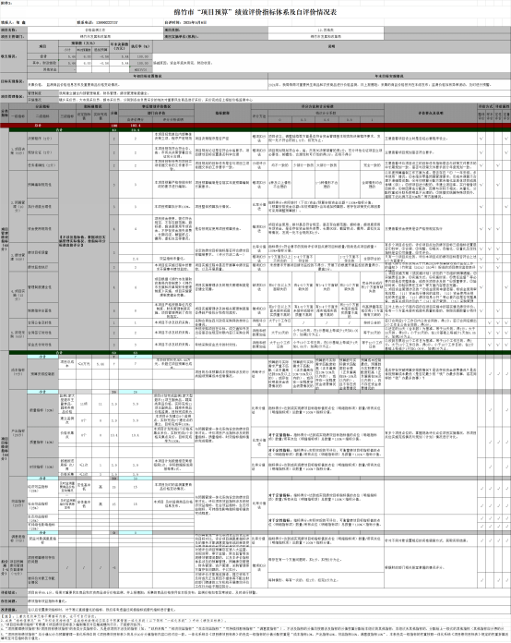Screen dimensions: 511x643
Task: Click the 评价结论 row label near bottom
Action: [8, 592]
